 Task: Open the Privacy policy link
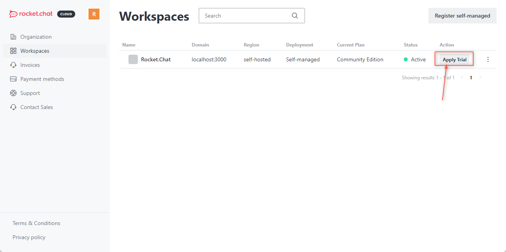[29, 237]
